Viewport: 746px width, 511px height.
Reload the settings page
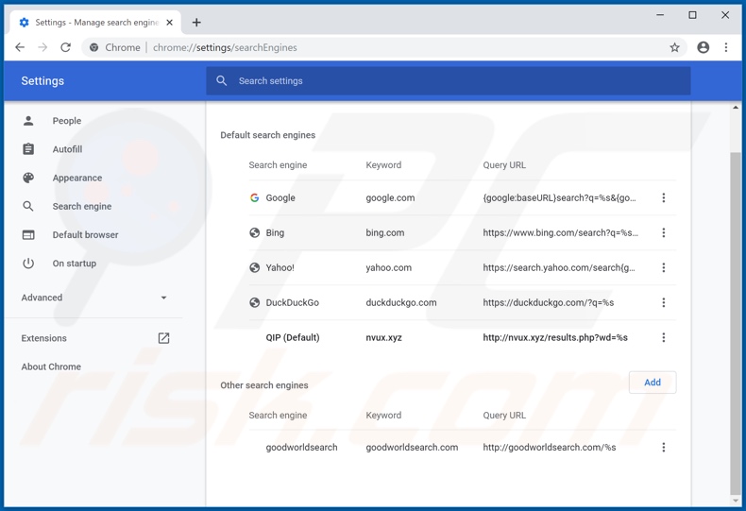point(66,47)
